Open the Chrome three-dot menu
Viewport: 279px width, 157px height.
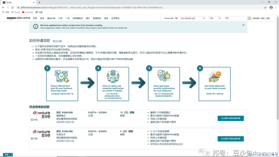[276, 7]
